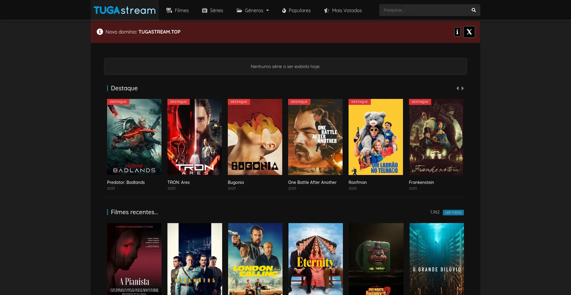Open the Roofman poster
Image resolution: width=571 pixels, height=295 pixels.
click(376, 137)
